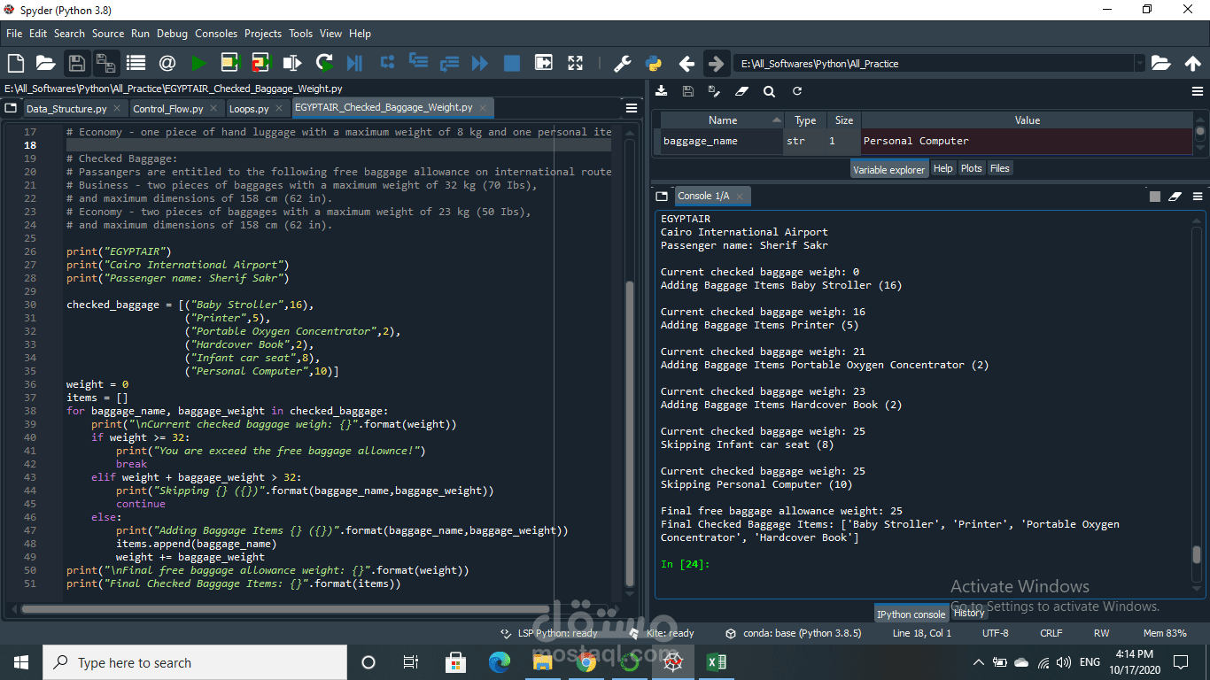
Task: Open file using the folder toolbar icon
Action: tap(45, 63)
